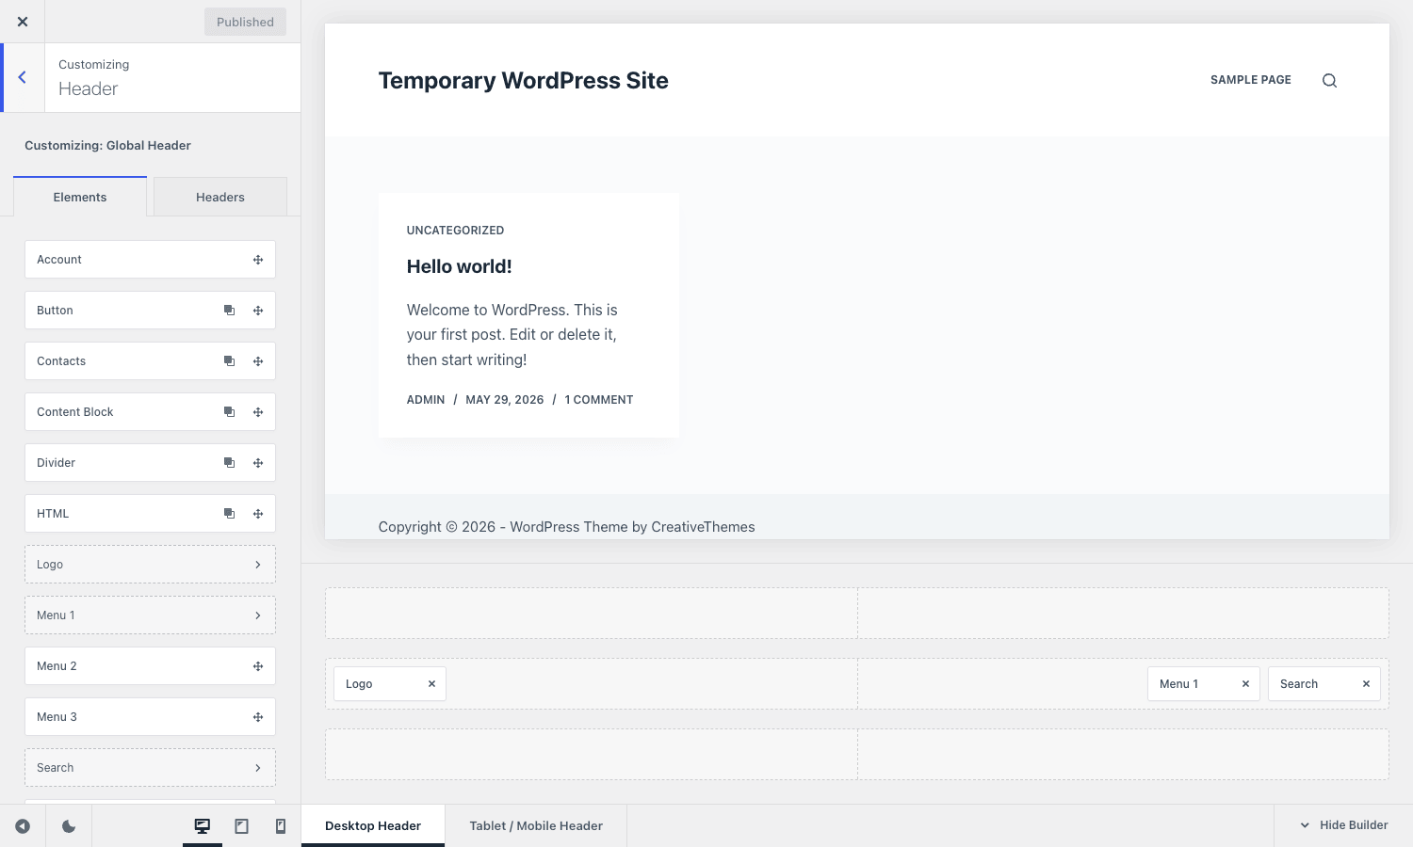Viewport: 1413px width, 847px height.
Task: Toggle dark mode with the moon icon
Action: click(69, 826)
